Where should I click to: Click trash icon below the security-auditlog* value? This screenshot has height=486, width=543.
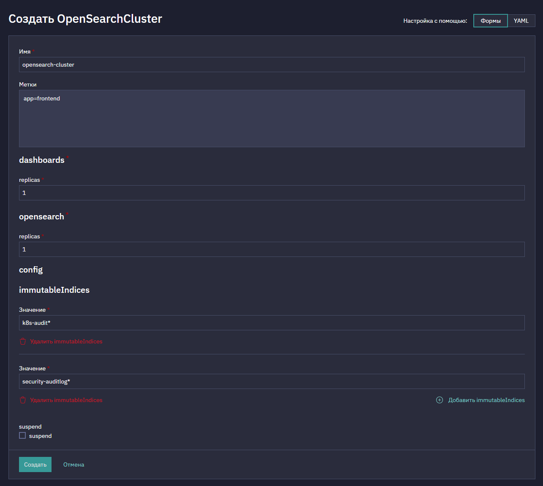click(x=23, y=400)
